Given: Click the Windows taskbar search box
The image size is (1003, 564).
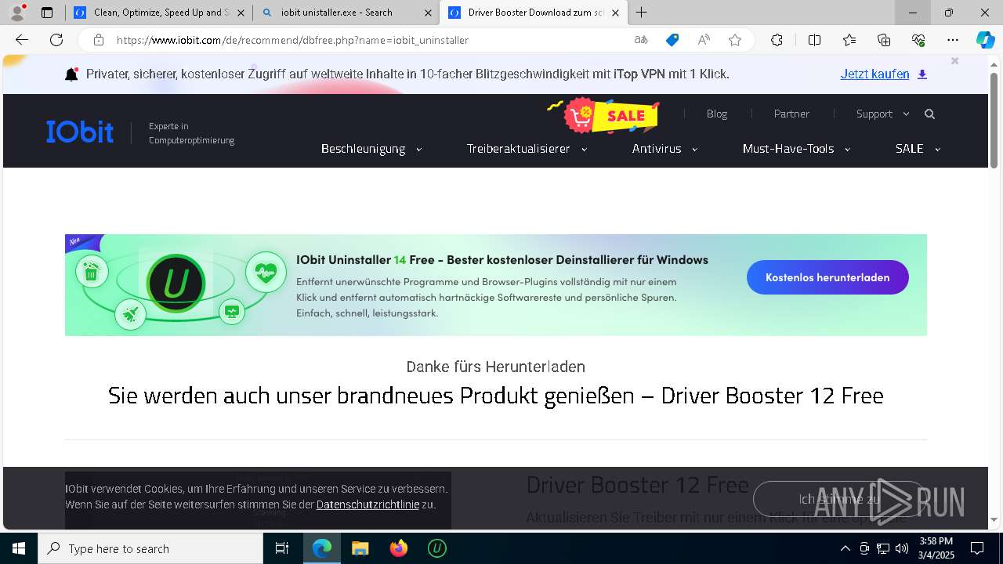Looking at the screenshot, I should (150, 548).
